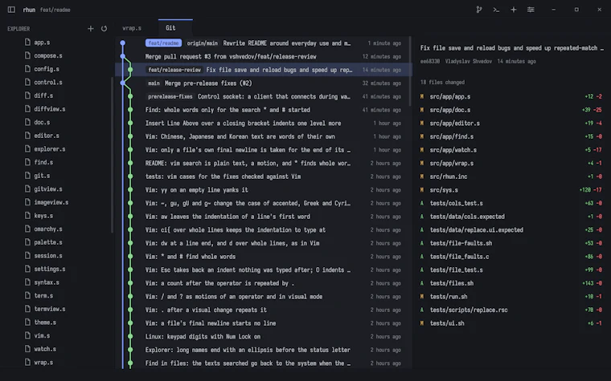Click file icon beside vim.s

click(27, 335)
